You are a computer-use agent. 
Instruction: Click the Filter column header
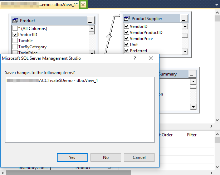[200, 135]
